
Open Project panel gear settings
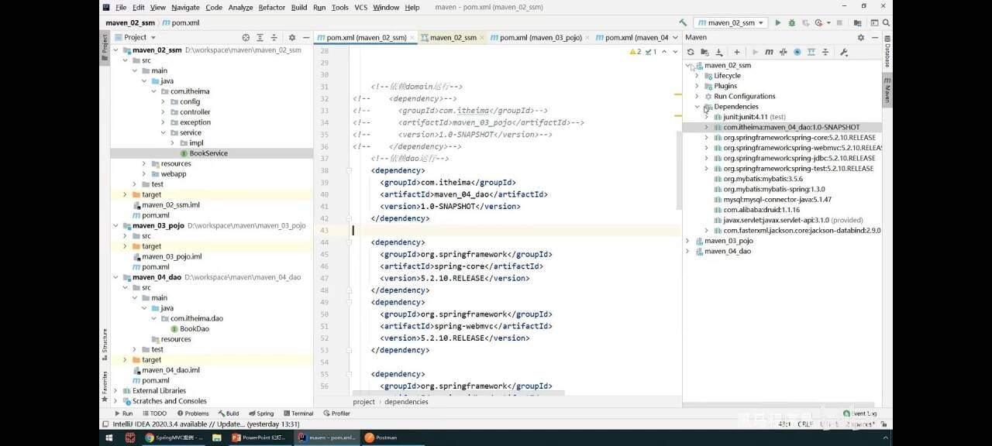[x=292, y=37]
